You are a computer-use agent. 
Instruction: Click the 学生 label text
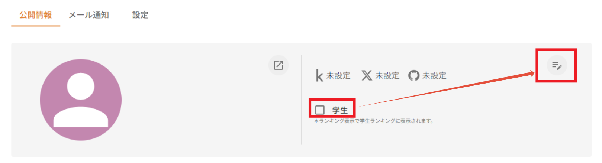(x=340, y=110)
